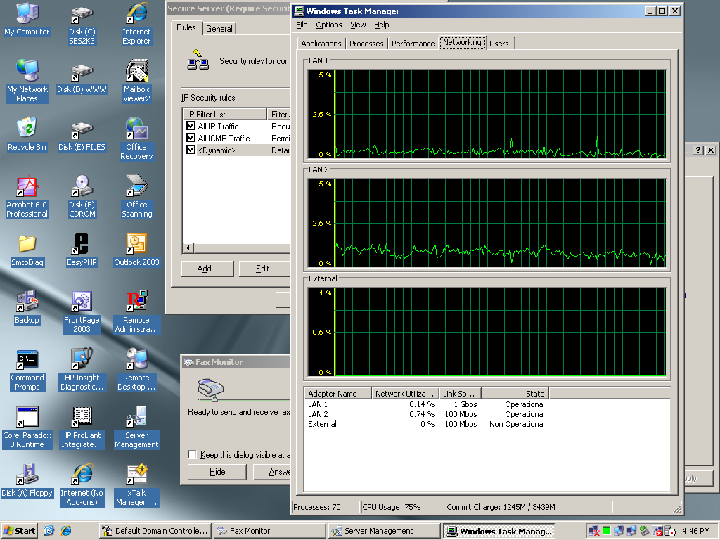
Task: Launch Internet Explorer desktop icon
Action: [x=136, y=24]
